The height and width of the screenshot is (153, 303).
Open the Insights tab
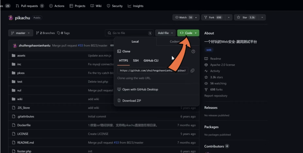[136, 6]
